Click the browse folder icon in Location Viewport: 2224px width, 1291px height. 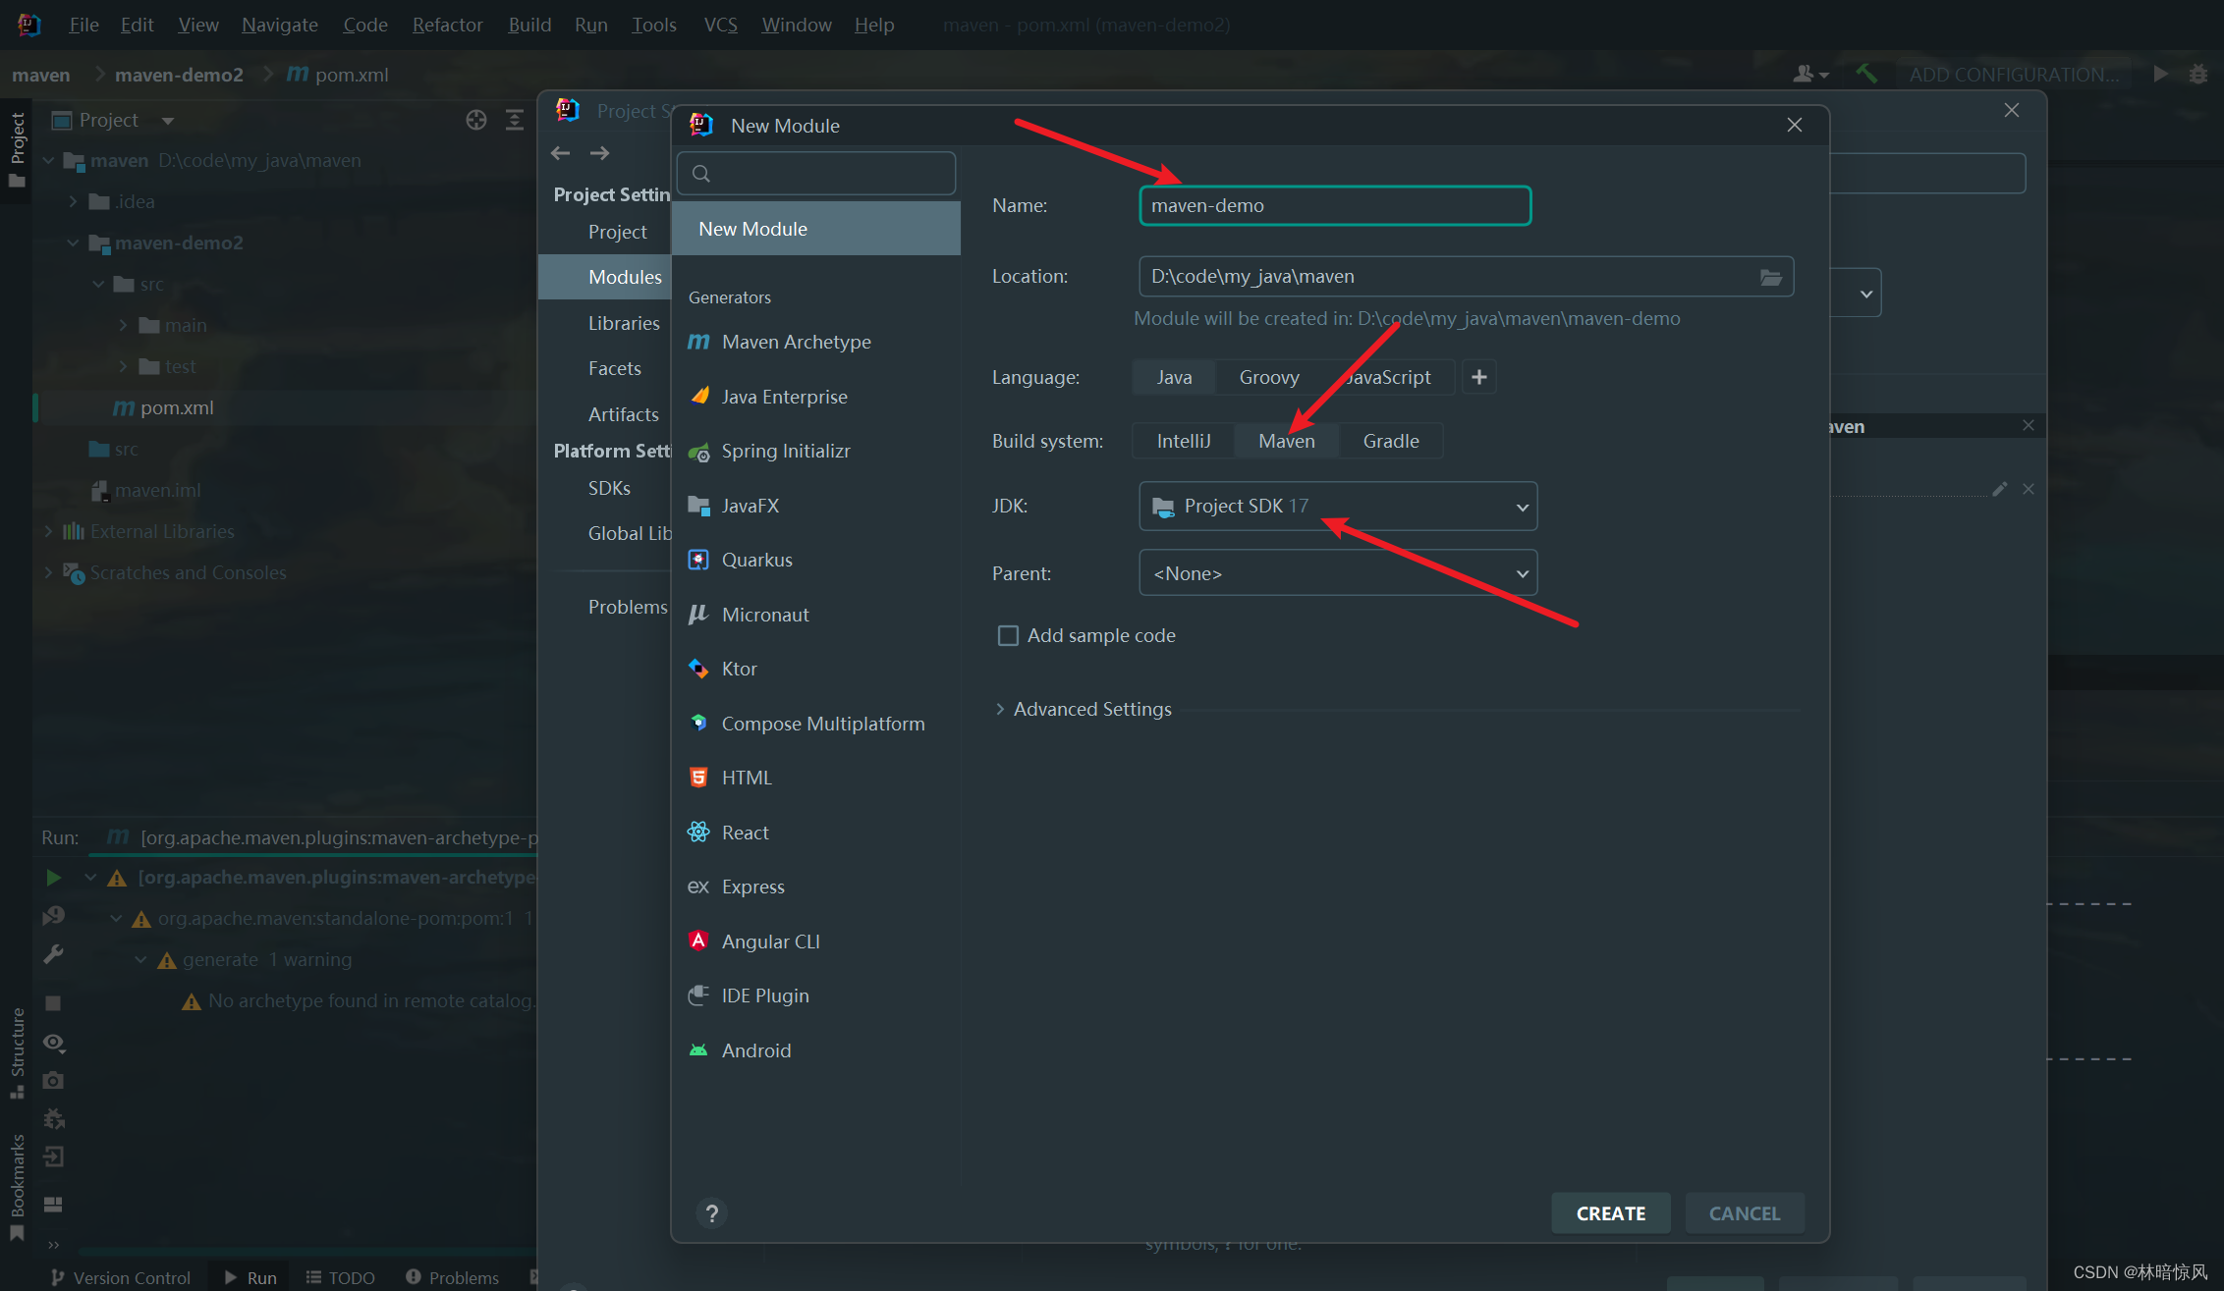[x=1770, y=277]
